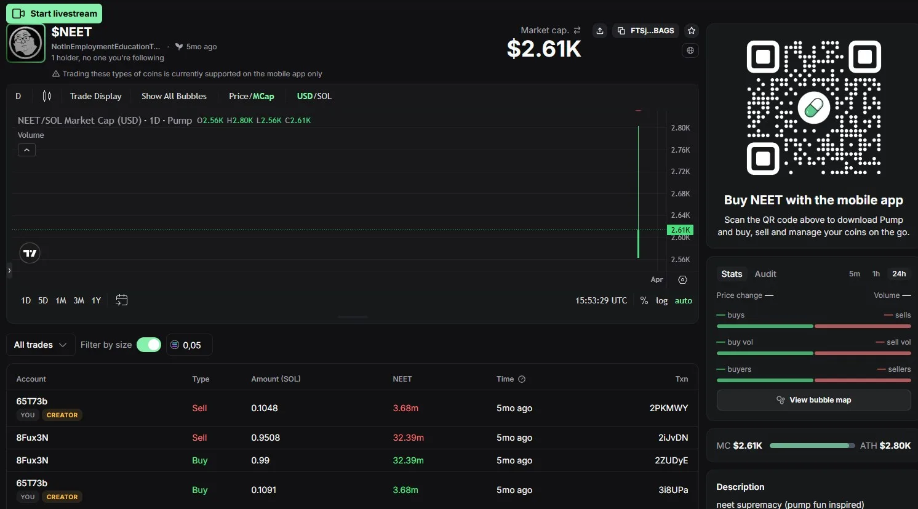Open account 65T73b on the Buy row

[32, 483]
